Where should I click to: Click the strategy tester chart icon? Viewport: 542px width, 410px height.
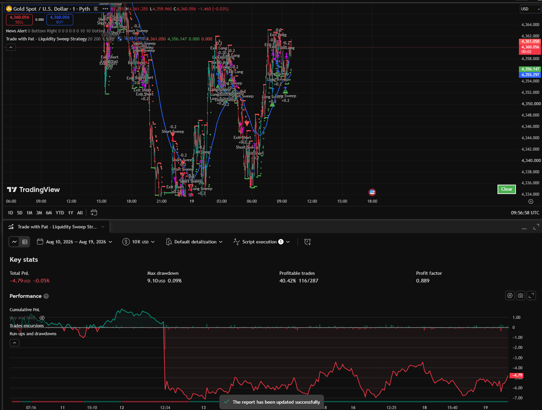(x=11, y=227)
